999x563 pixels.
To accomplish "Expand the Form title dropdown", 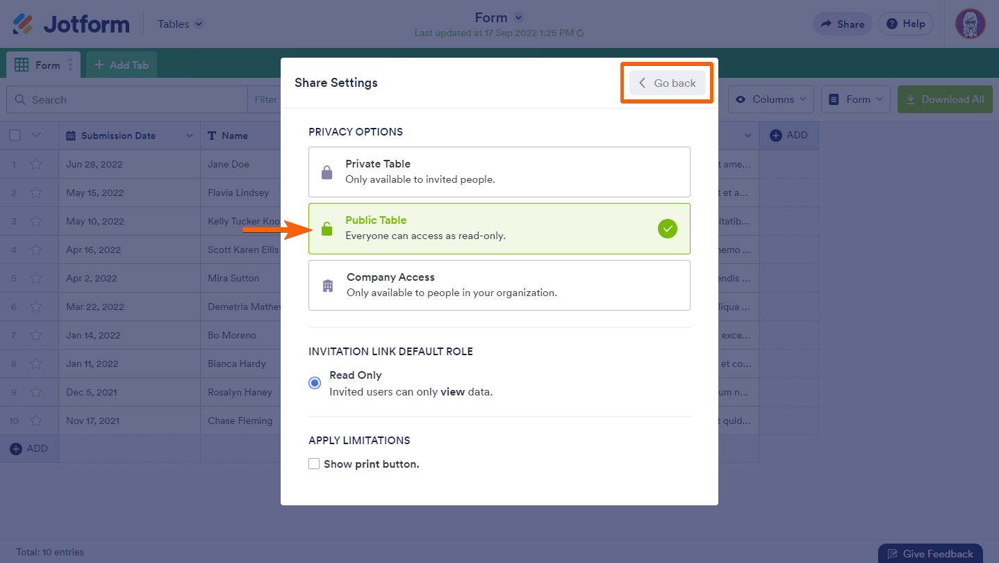I will click(x=518, y=18).
